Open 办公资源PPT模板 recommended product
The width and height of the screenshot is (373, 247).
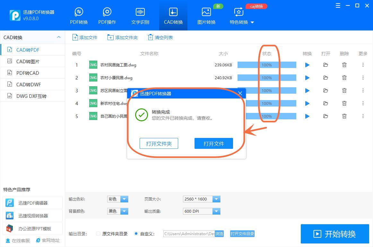tap(33, 228)
